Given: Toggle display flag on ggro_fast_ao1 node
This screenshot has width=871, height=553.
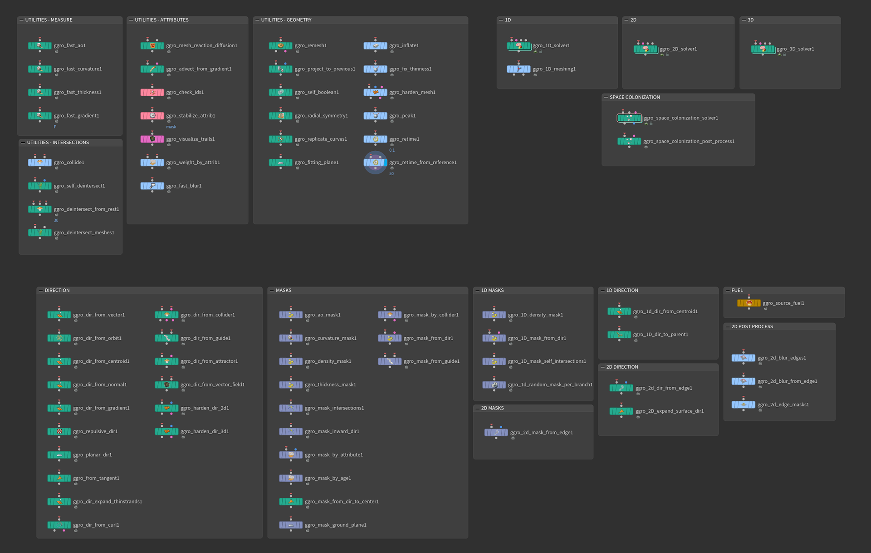Looking at the screenshot, I should (x=49, y=46).
